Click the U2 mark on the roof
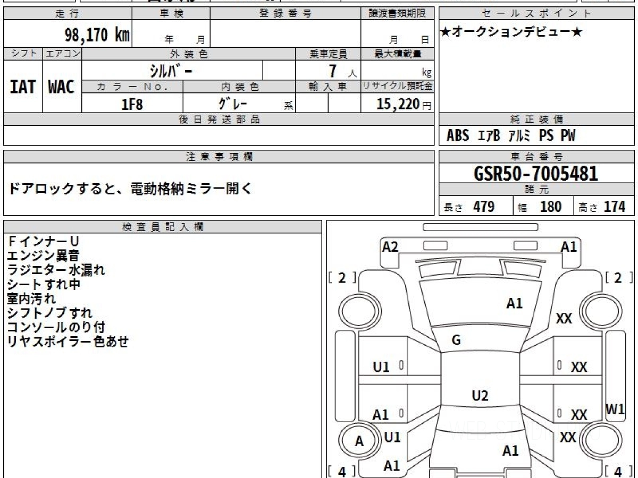This screenshot has width=638, height=478. [x=480, y=396]
